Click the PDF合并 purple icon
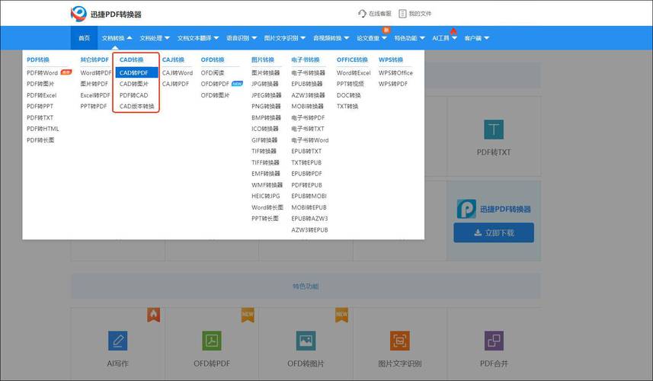The width and height of the screenshot is (653, 381). (494, 341)
